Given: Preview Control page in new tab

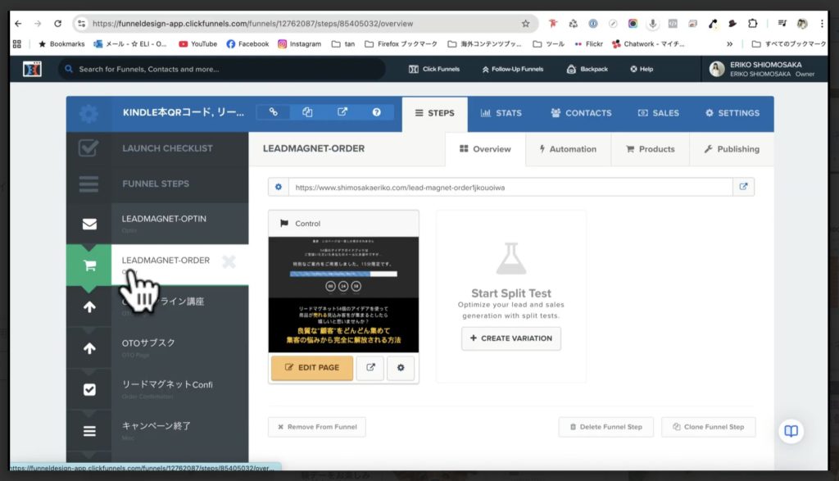Looking at the screenshot, I should click(x=370, y=368).
